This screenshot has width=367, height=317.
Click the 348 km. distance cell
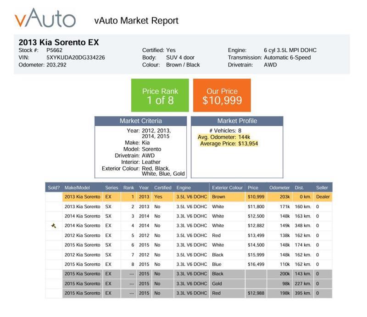click(x=303, y=226)
